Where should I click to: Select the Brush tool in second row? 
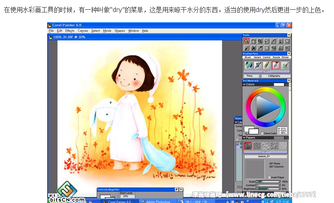click(x=246, y=48)
